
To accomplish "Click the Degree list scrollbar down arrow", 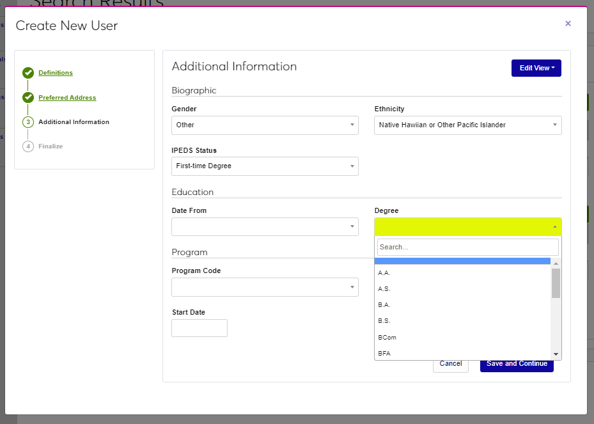I will [x=556, y=354].
